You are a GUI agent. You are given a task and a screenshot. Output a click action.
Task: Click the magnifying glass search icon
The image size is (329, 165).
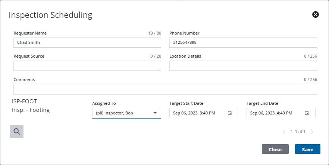(17, 132)
